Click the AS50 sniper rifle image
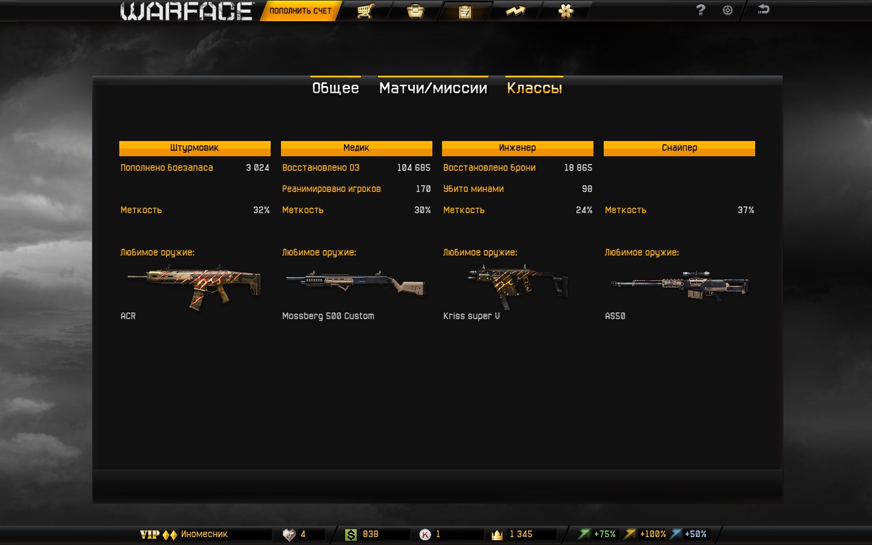This screenshot has height=545, width=872. [x=679, y=286]
